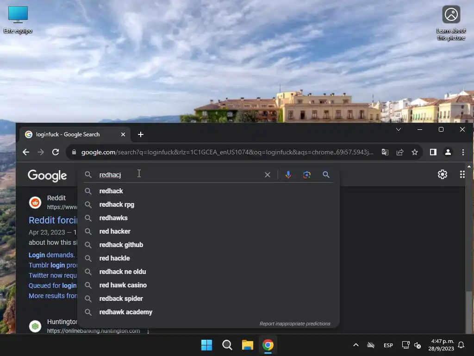Open the 'Twitter now requ' sitelink
The height and width of the screenshot is (356, 474).
[x=53, y=275]
